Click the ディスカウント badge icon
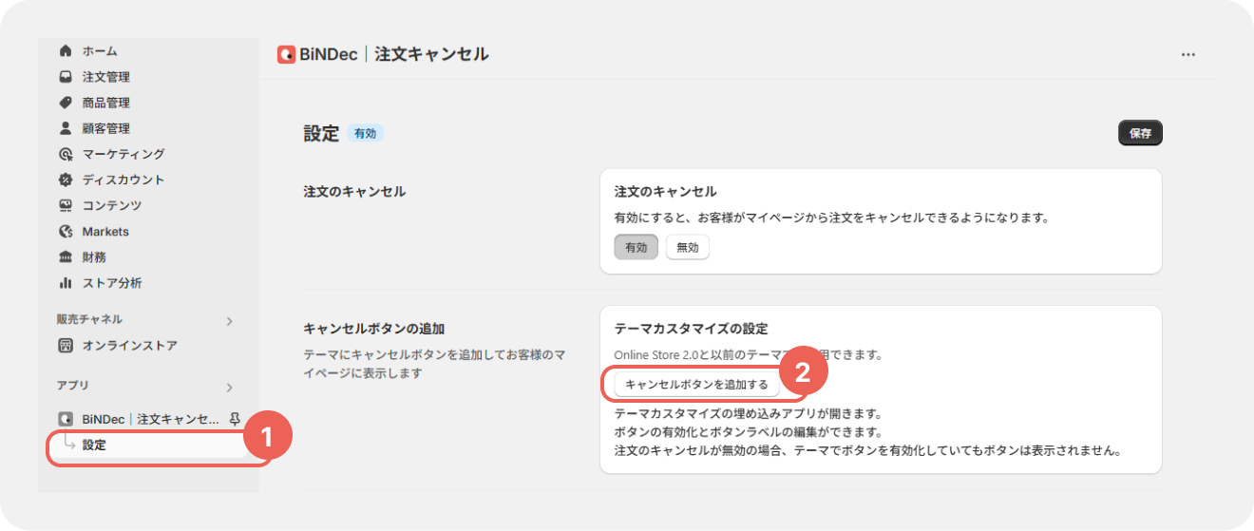 66,180
